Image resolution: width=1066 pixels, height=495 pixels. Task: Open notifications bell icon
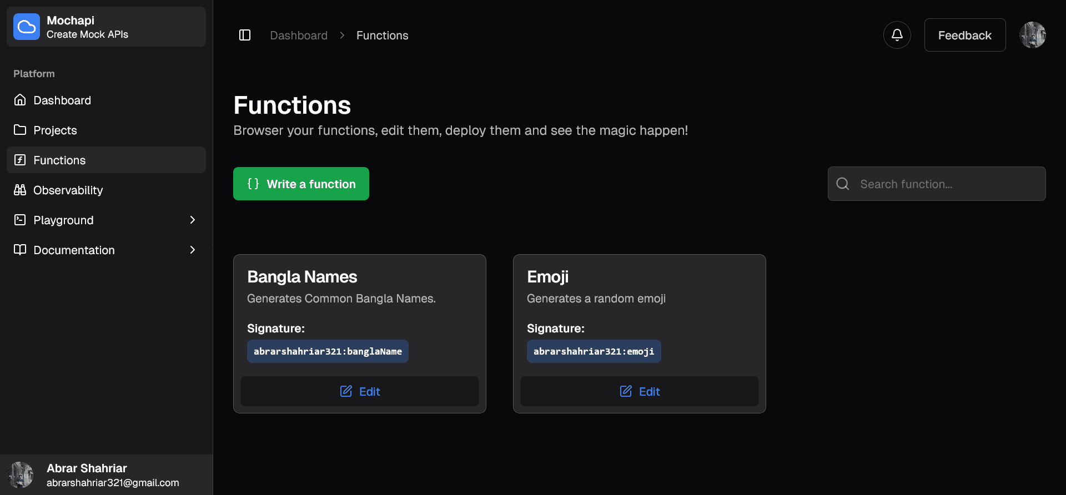coord(897,36)
